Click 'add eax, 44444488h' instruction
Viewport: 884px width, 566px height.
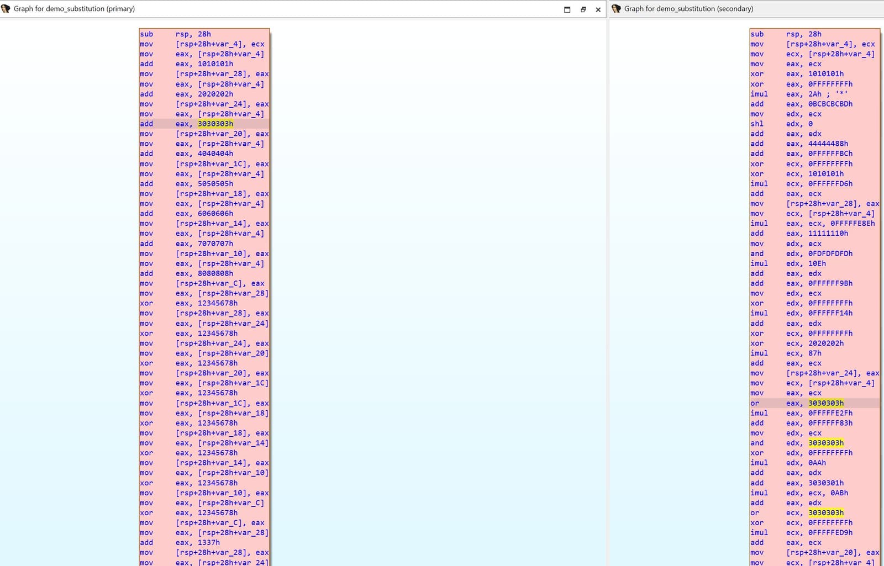point(799,144)
